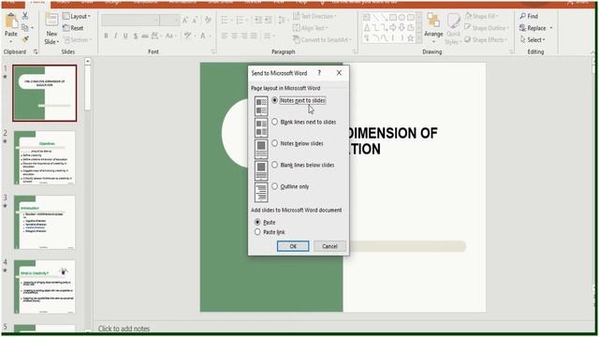Screen dimensions: 599x337
Task: Click the Paste clipboard icon
Action: [x=11, y=22]
